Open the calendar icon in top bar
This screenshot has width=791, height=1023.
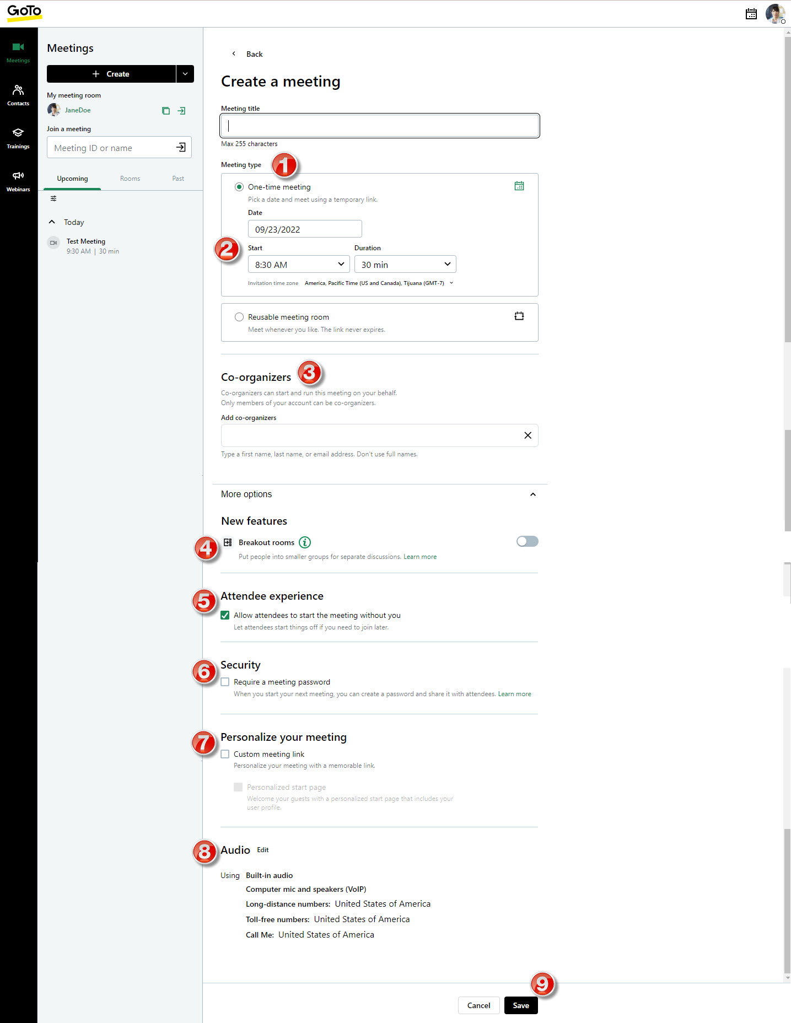(x=751, y=14)
